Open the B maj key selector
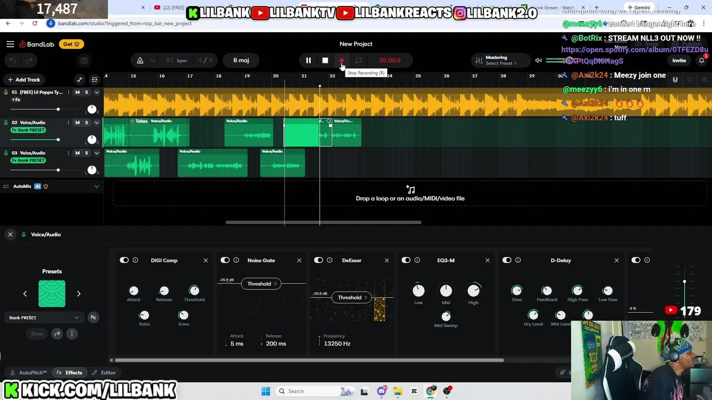Viewport: 712px width, 400px height. coord(241,60)
